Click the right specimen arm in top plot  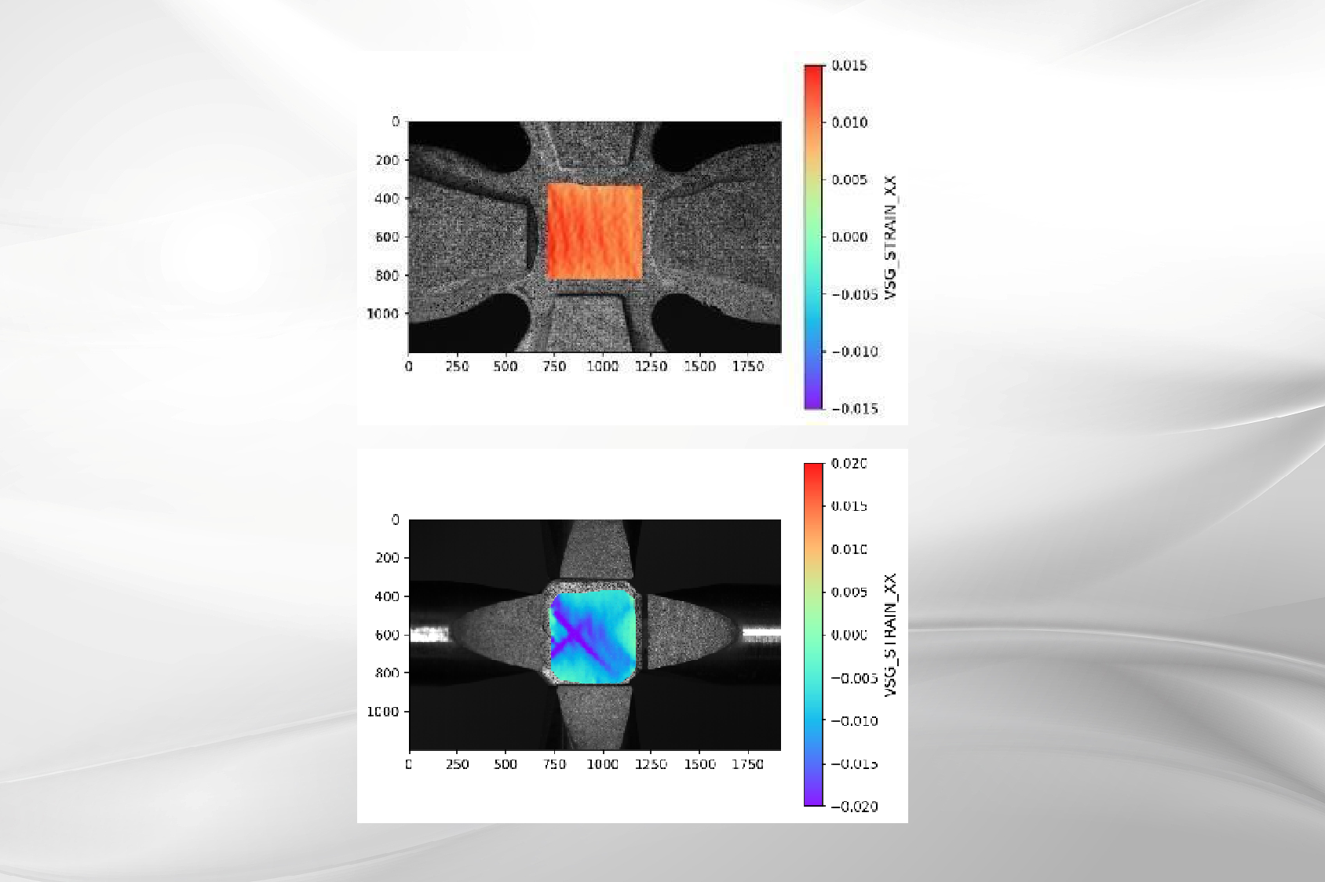(714, 235)
